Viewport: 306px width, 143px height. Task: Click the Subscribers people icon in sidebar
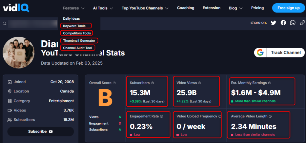[10, 120]
